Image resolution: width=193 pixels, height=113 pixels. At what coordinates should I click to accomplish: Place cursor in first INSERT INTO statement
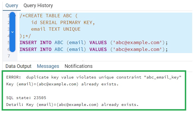pos(93,43)
